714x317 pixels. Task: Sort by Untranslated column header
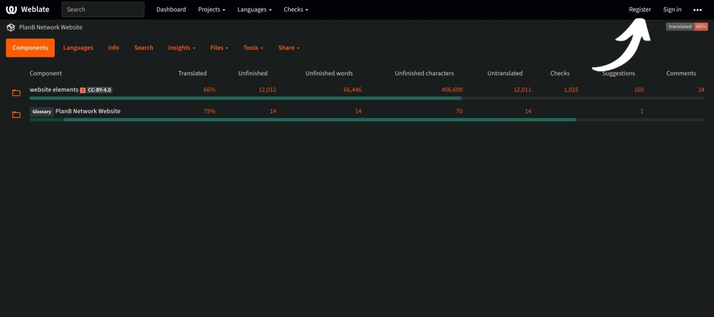pyautogui.click(x=505, y=74)
